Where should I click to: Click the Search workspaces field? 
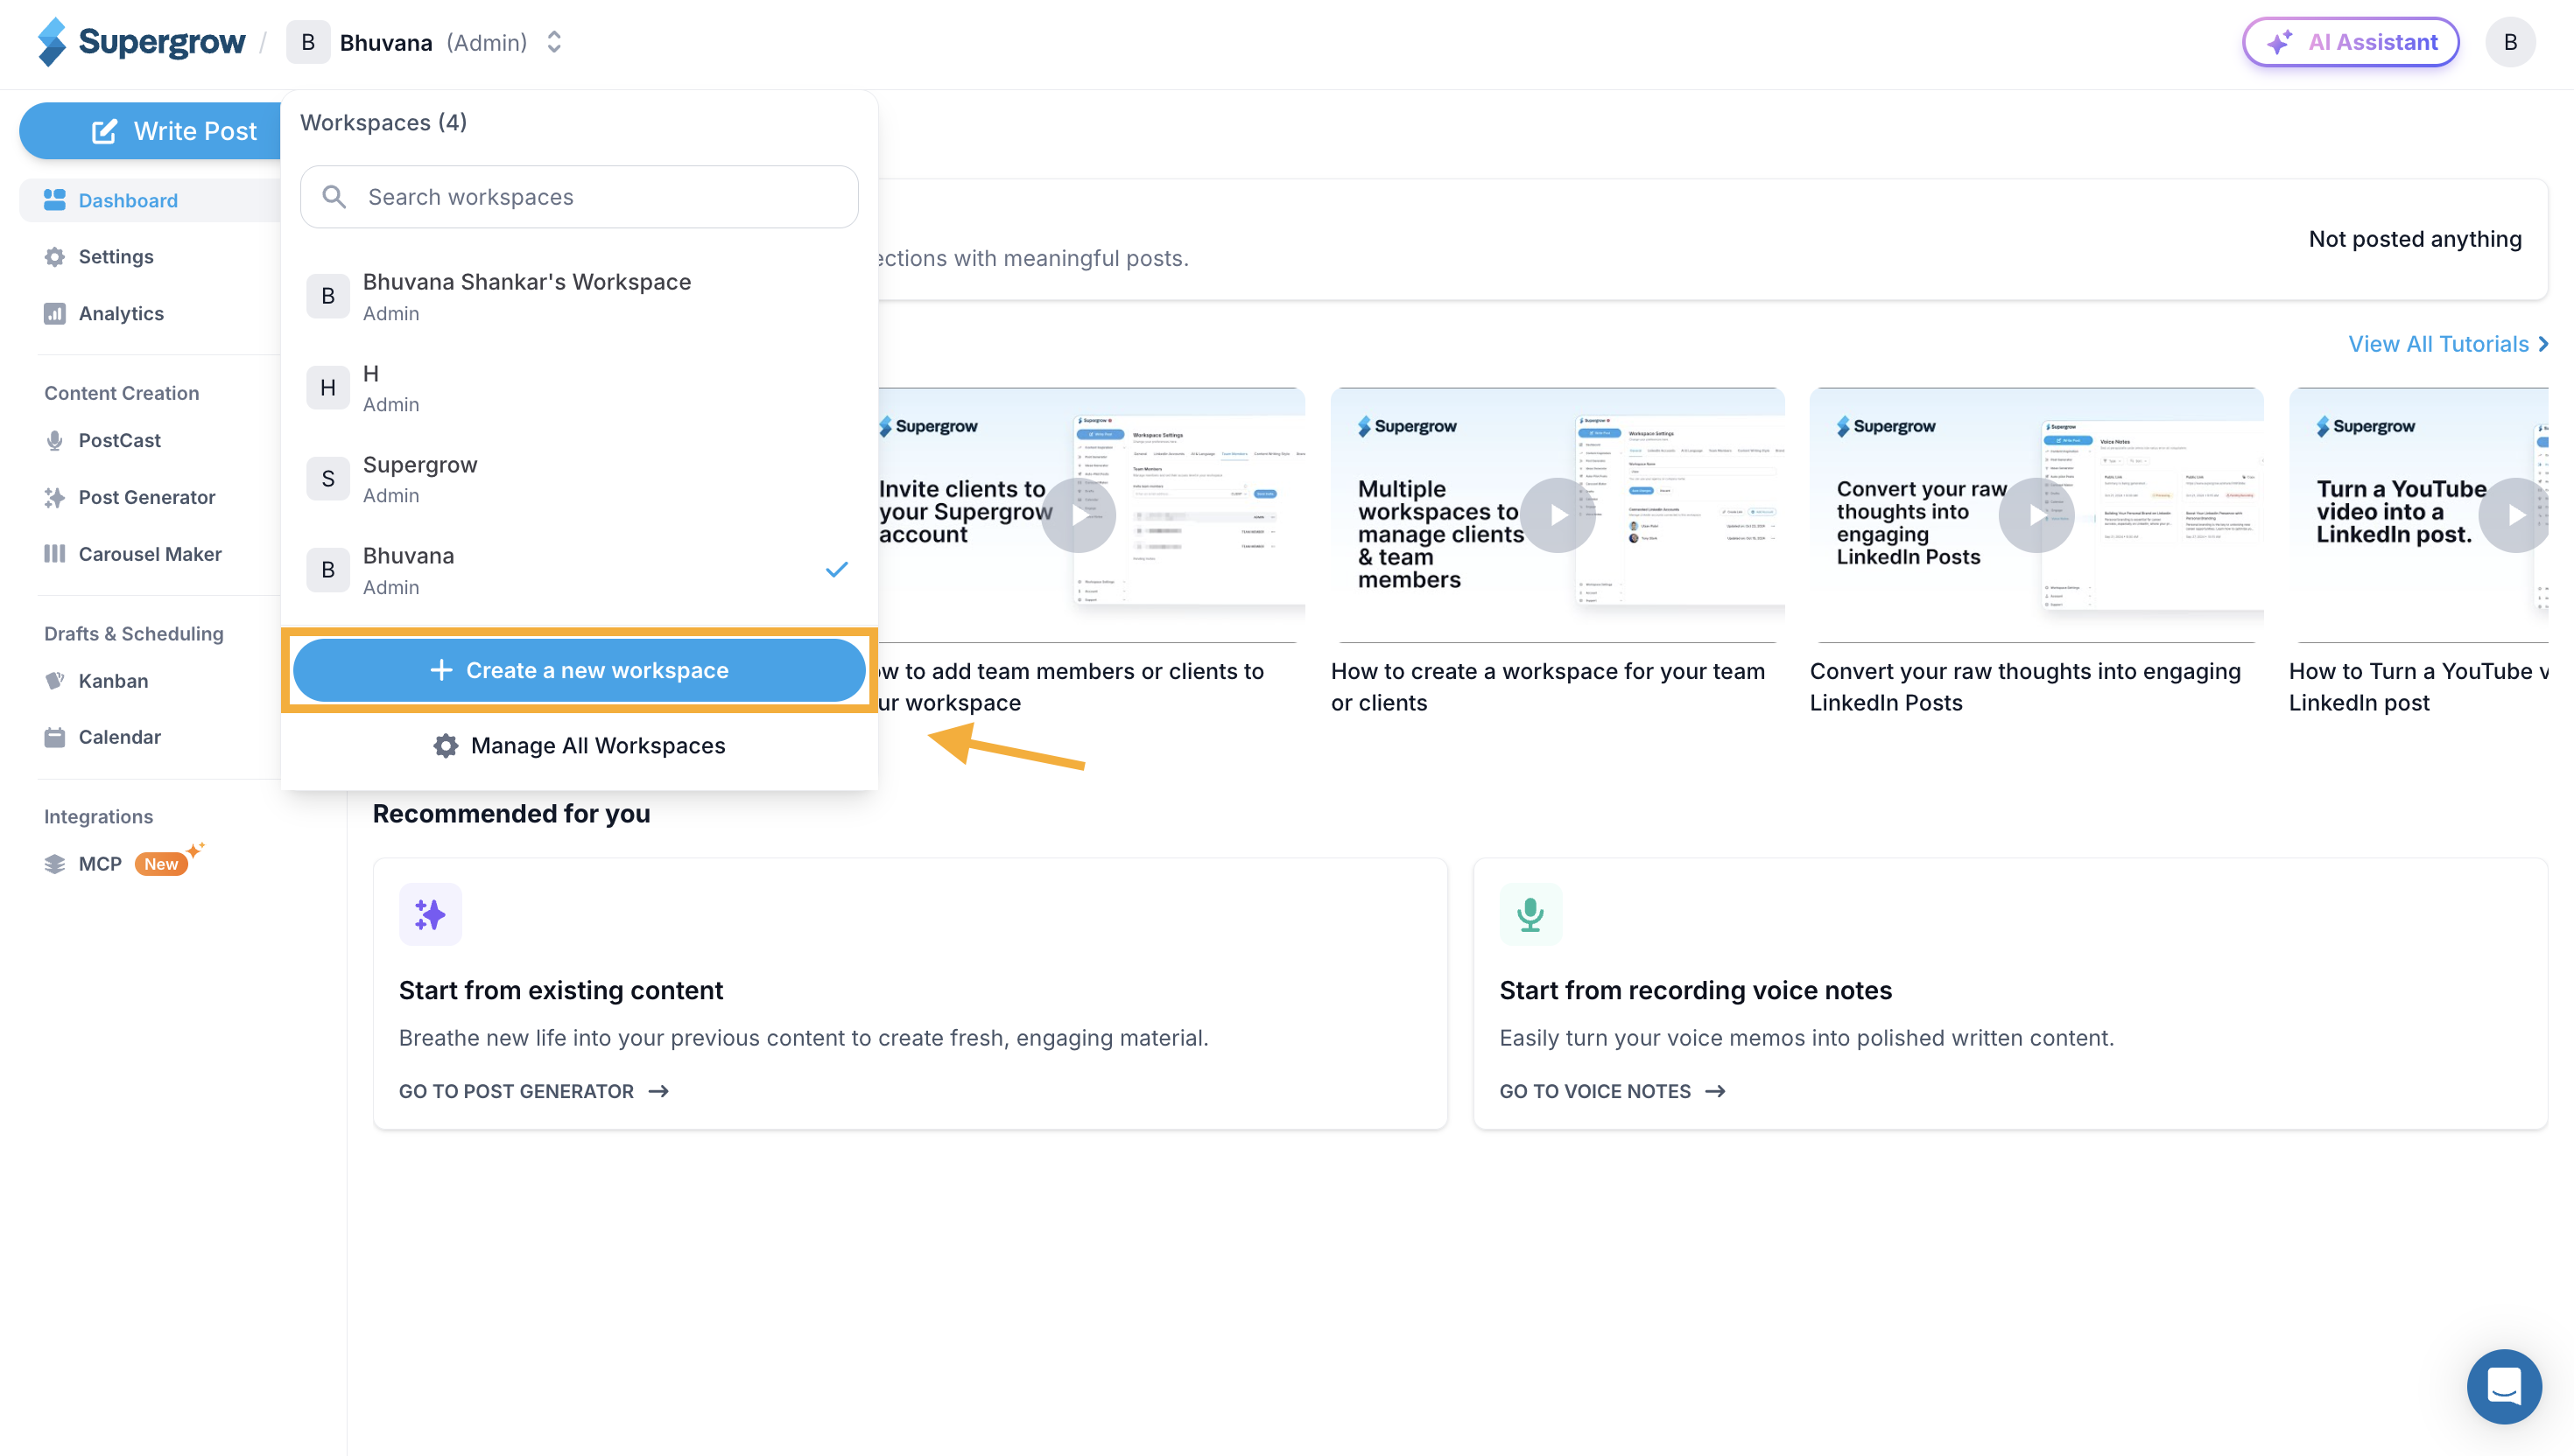[580, 197]
